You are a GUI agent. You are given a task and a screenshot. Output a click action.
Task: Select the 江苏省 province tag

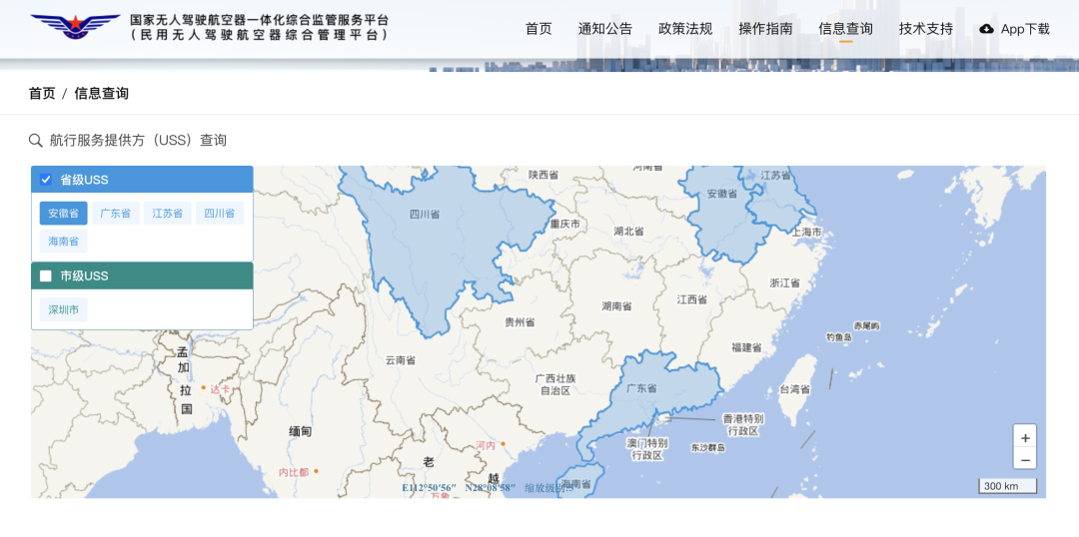click(x=167, y=214)
